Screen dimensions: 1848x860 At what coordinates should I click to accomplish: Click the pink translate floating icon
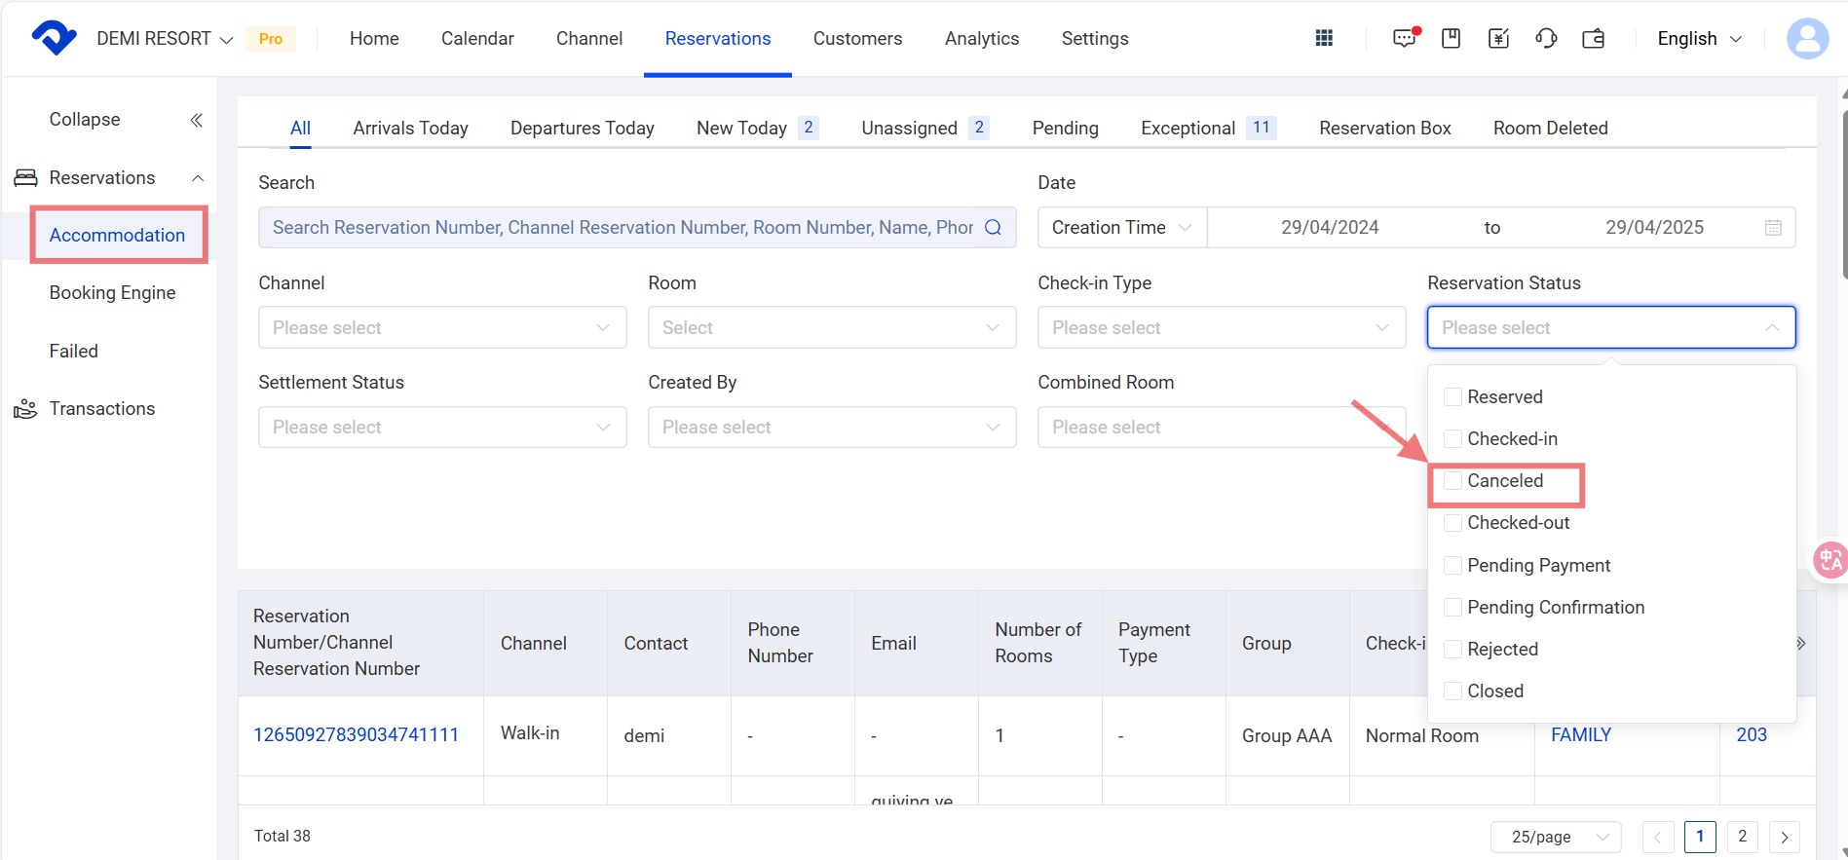pyautogui.click(x=1829, y=560)
